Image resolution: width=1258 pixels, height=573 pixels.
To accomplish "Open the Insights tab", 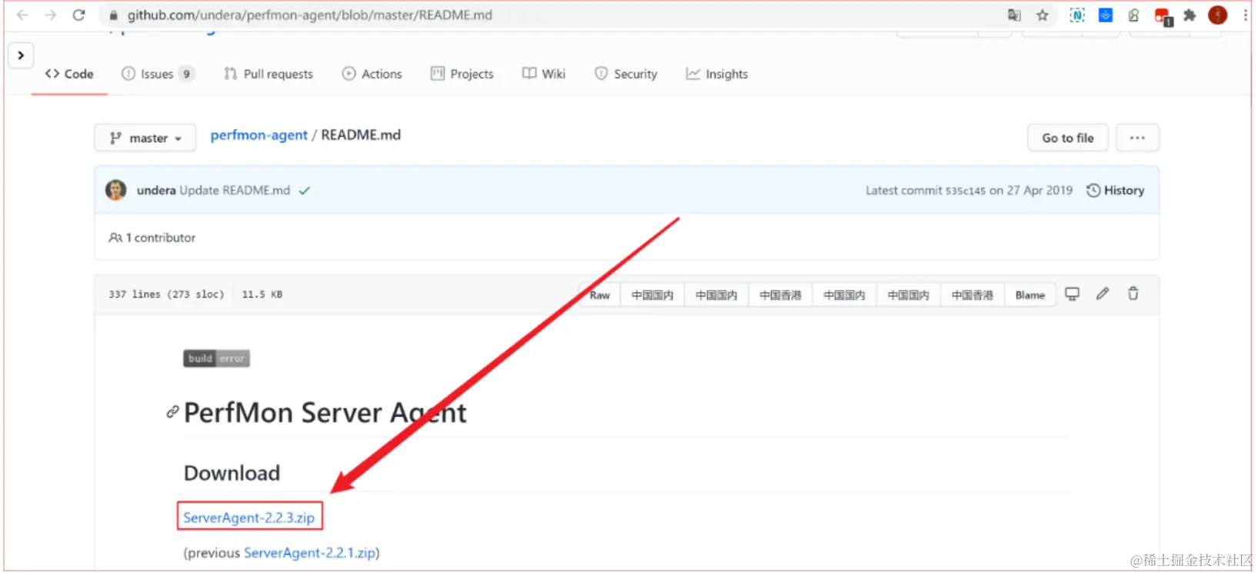I will (716, 74).
